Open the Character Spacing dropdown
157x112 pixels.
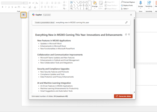coord(19,7)
